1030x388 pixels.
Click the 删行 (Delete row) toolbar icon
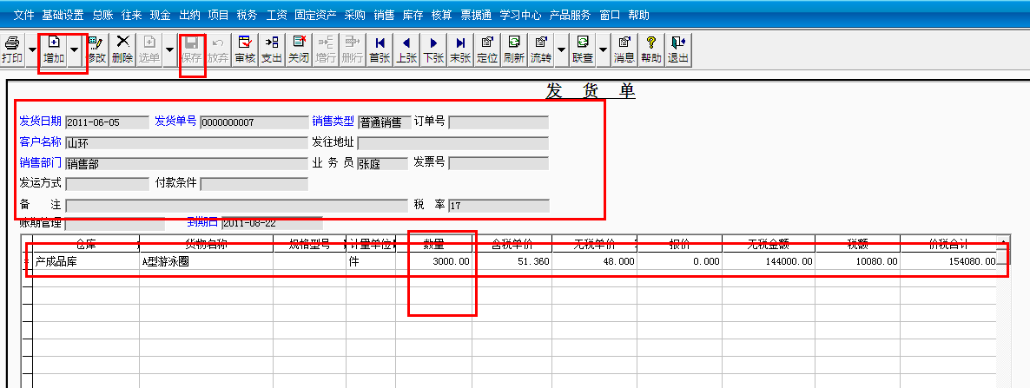353,49
